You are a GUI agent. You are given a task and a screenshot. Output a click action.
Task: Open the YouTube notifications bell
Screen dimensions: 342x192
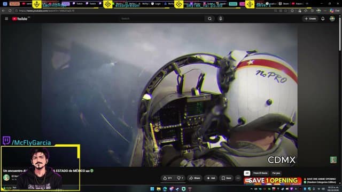coord(323,19)
